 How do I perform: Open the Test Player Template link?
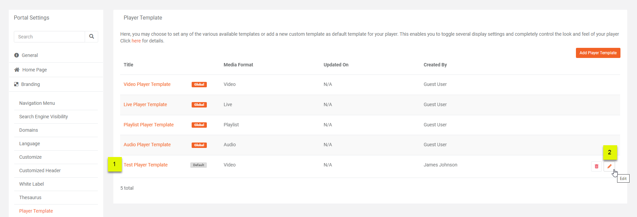point(145,165)
